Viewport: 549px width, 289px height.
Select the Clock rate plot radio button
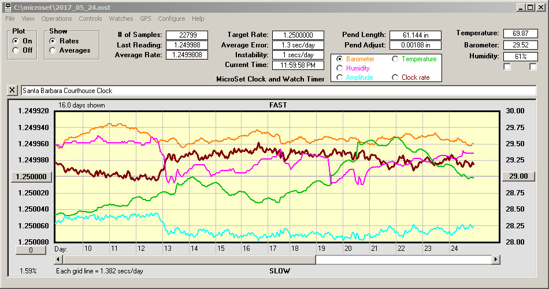[395, 77]
